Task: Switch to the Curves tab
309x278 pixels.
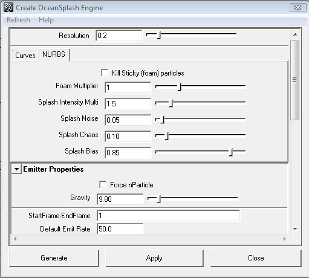Action: tap(25, 56)
